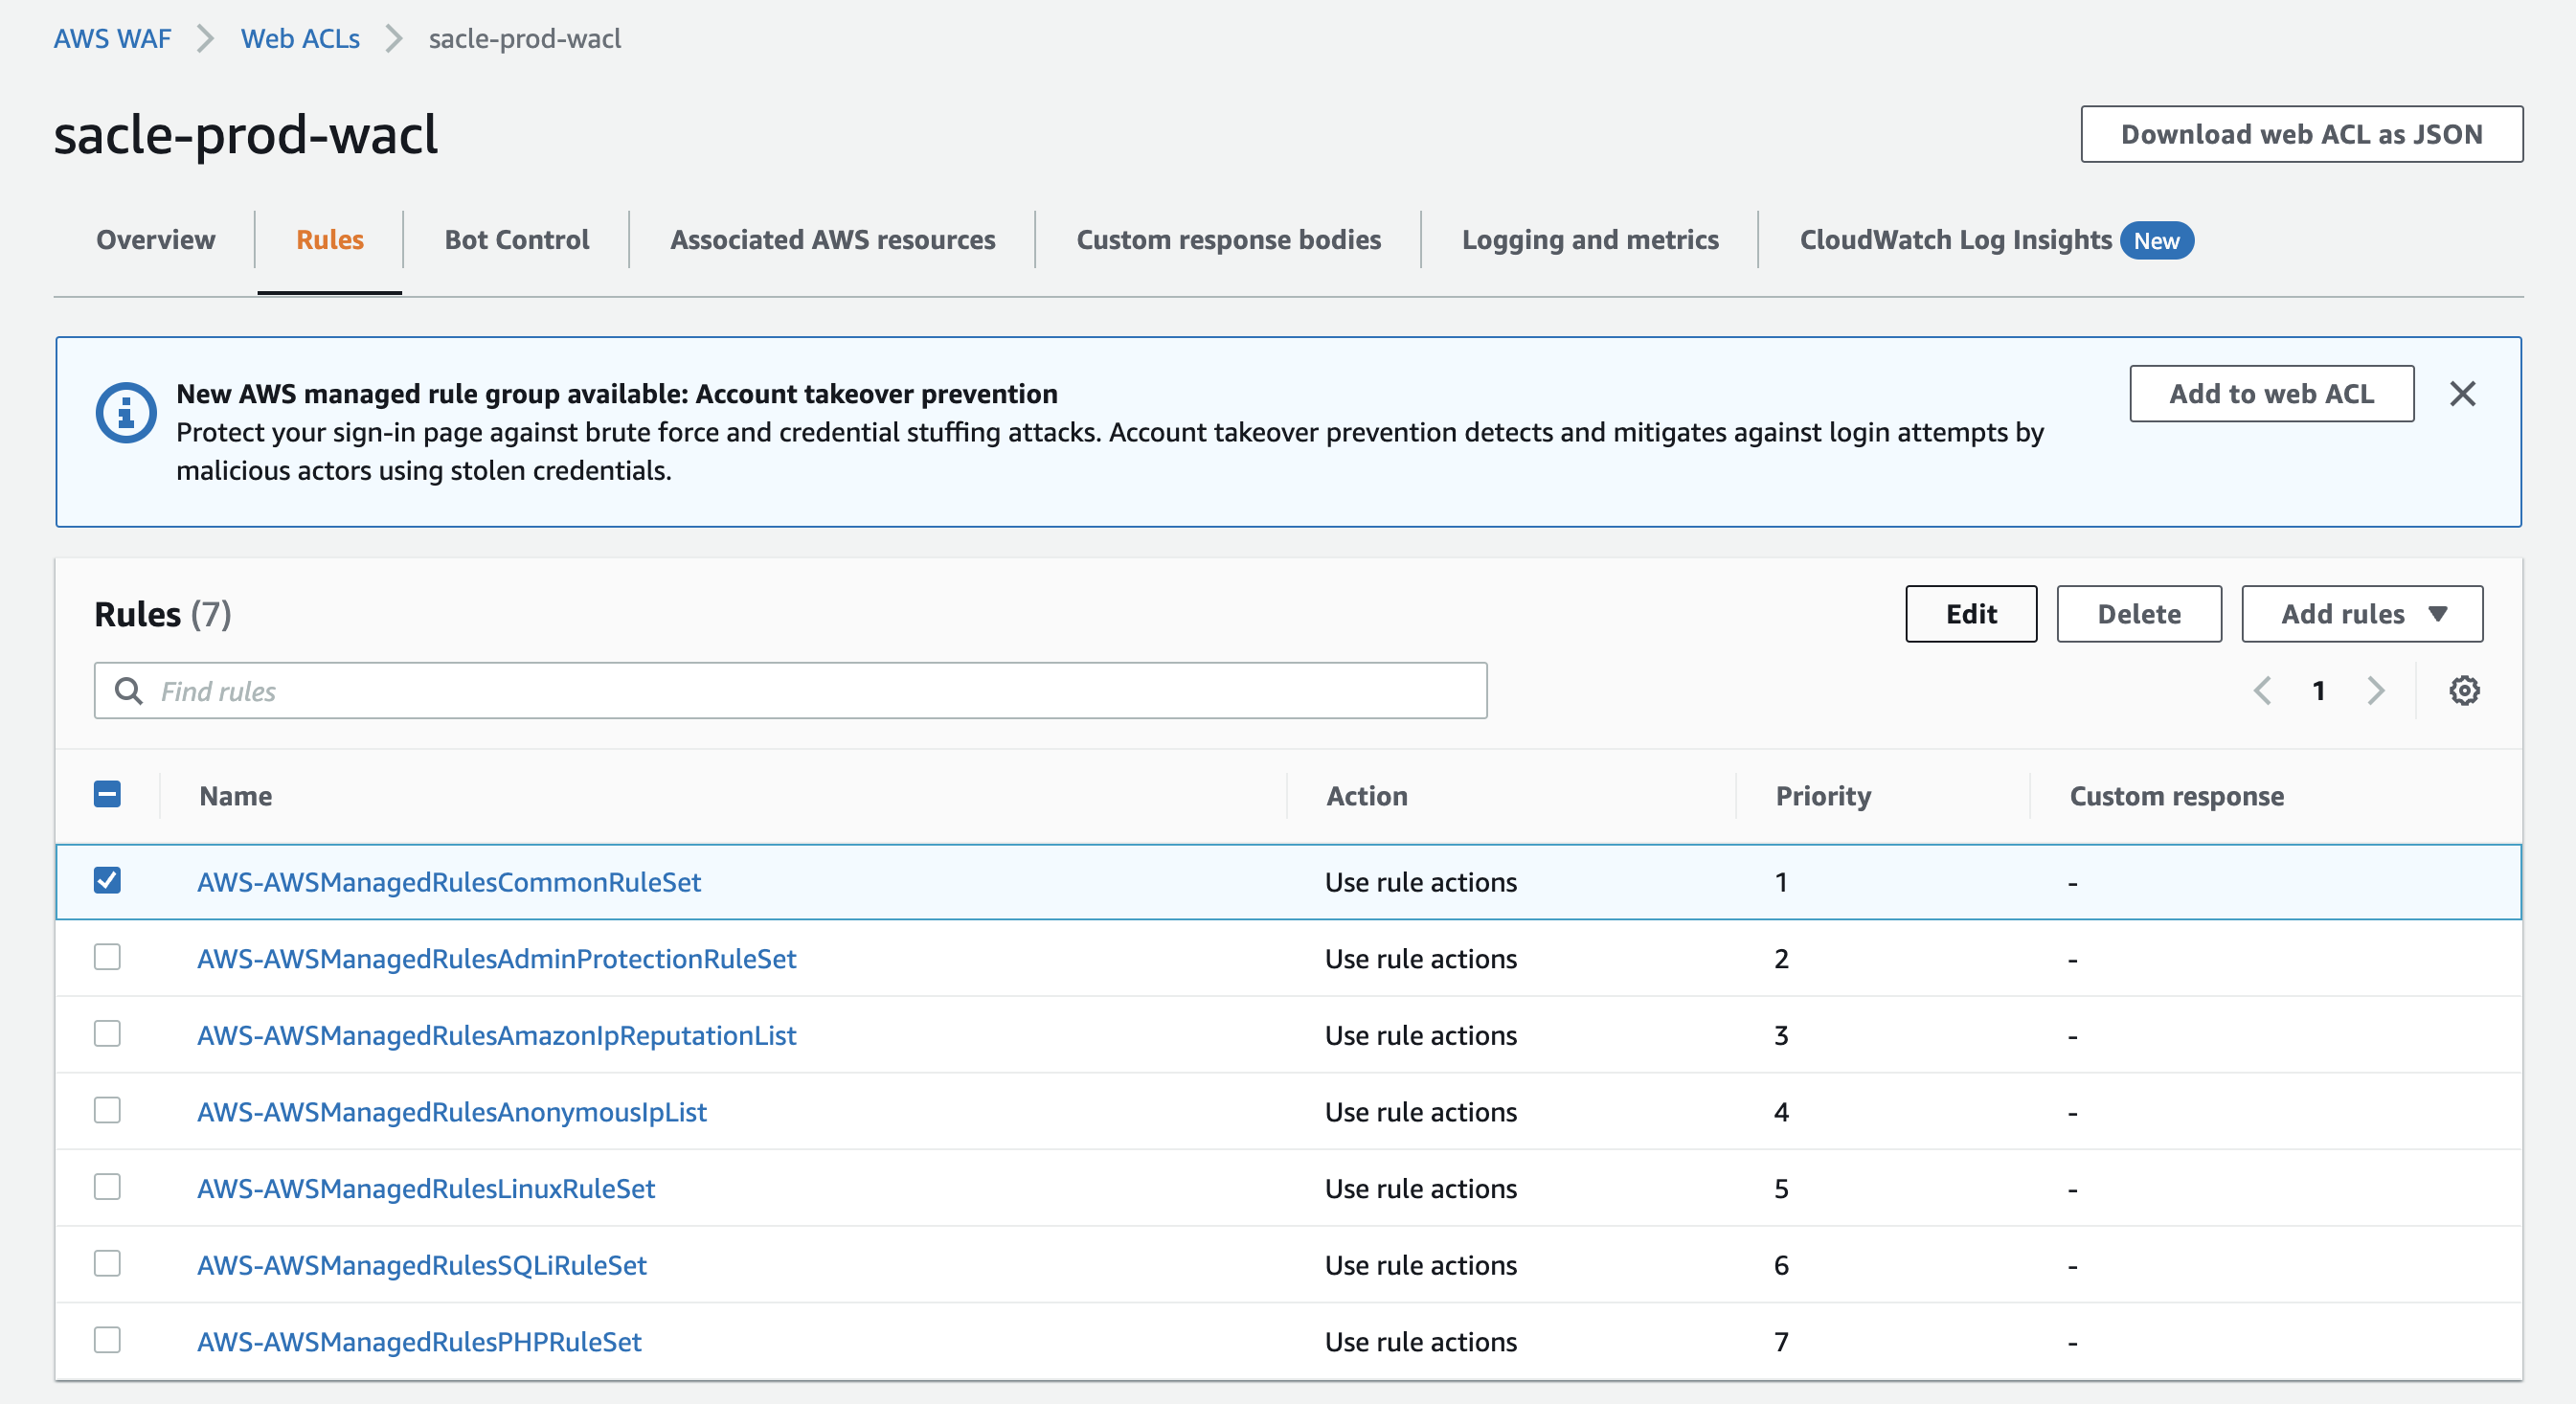This screenshot has width=2576, height=1404.
Task: Open the rules table settings gear
Action: [x=2463, y=690]
